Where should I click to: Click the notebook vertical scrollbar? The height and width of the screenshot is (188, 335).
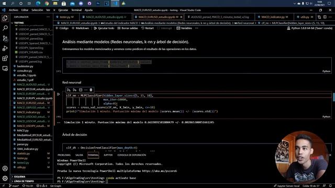(x=334, y=97)
